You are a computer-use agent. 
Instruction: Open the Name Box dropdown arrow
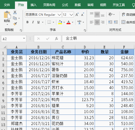pos(24,38)
